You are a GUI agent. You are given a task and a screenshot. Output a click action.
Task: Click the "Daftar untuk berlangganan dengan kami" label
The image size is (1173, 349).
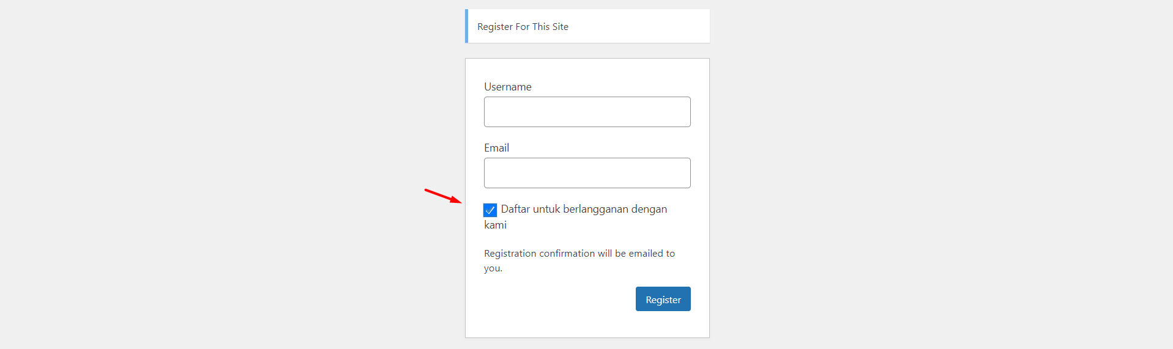tap(583, 209)
